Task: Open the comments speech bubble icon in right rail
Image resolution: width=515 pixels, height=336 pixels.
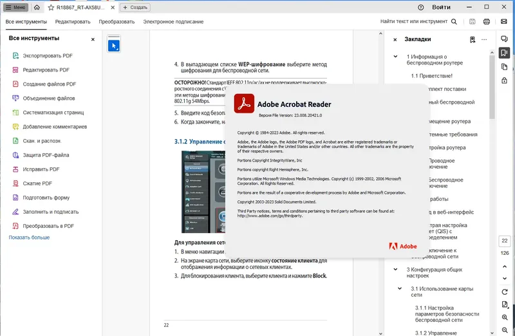Action: coord(504,39)
